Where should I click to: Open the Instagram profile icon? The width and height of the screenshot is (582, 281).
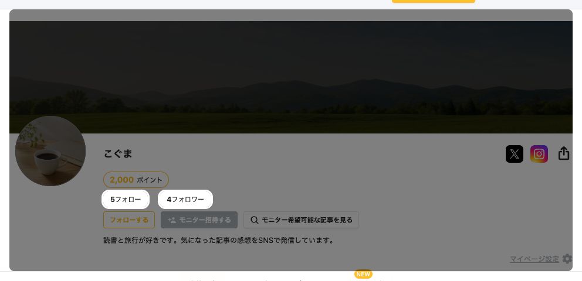tap(539, 153)
